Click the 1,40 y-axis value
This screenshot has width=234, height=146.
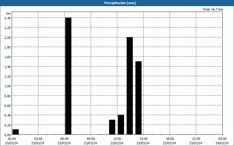(8, 67)
